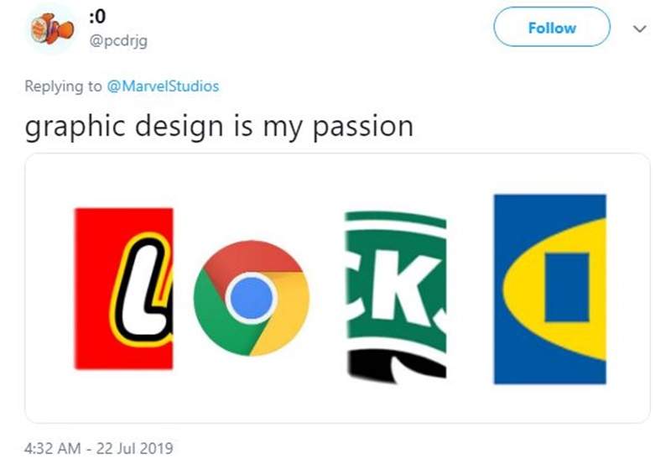Open the tweet options chevron menu
This screenshot has height=464, width=671.
click(x=639, y=29)
